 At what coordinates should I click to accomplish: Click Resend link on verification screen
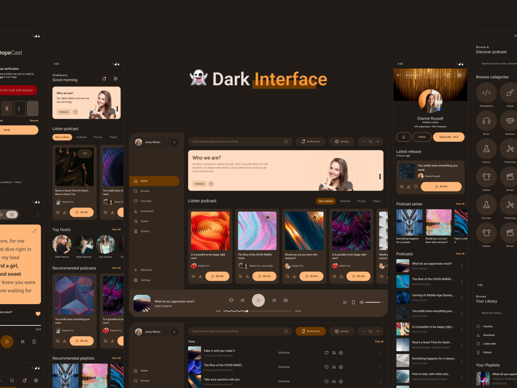pos(34,121)
